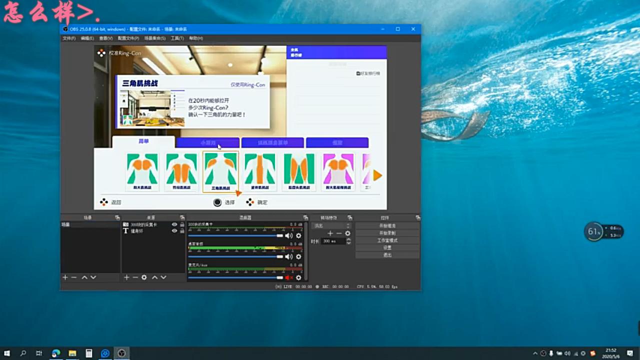
Task: Open the 编辑(E) menu
Action: point(87,38)
